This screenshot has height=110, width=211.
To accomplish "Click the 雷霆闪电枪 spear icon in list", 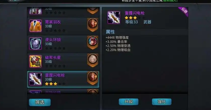I will pos(36,79).
